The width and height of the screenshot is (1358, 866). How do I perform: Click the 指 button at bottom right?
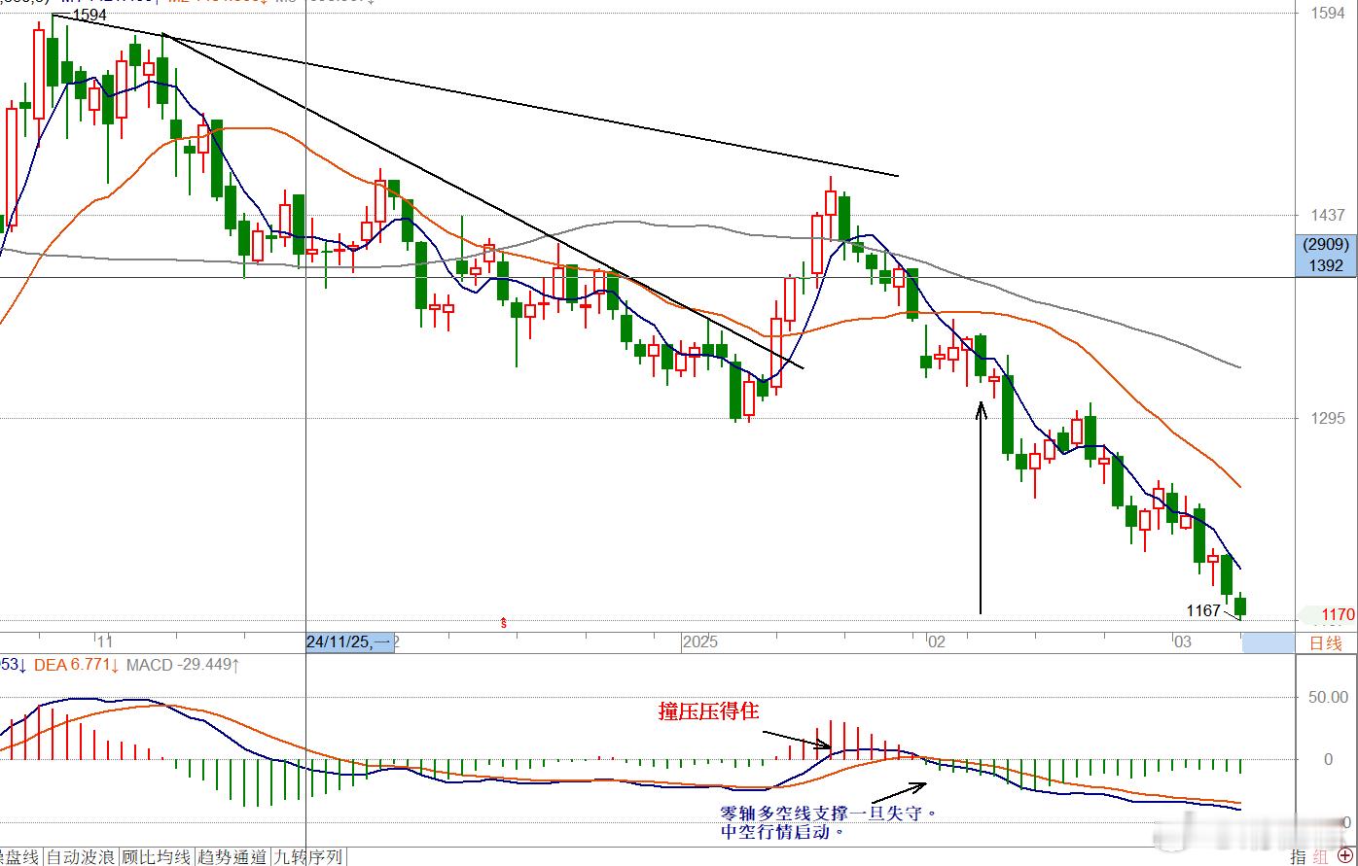coord(1299,857)
